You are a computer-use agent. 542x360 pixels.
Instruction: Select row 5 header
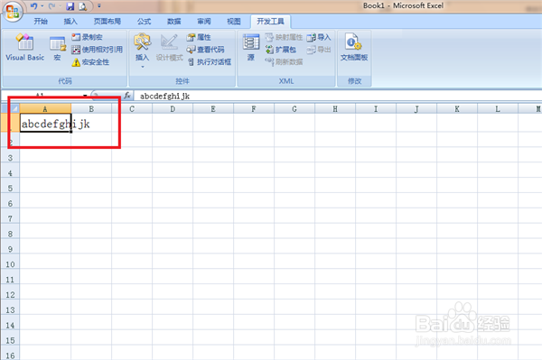point(10,188)
